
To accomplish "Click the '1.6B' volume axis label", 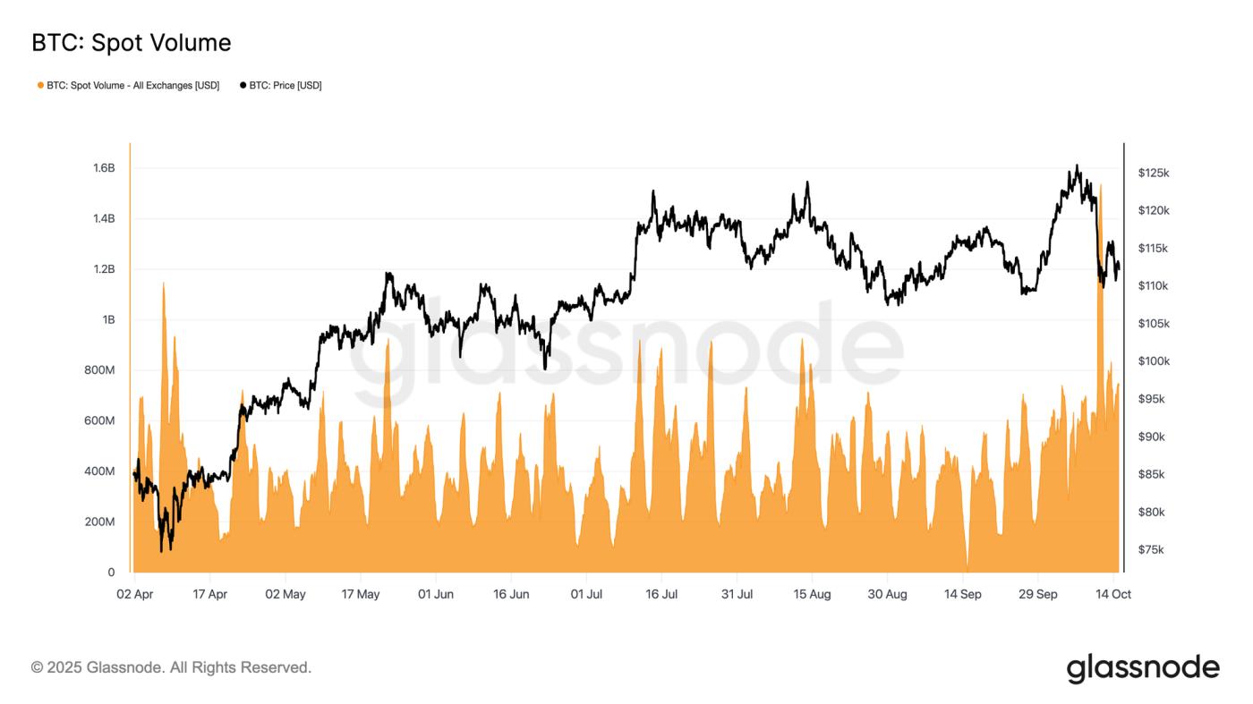I will click(103, 168).
